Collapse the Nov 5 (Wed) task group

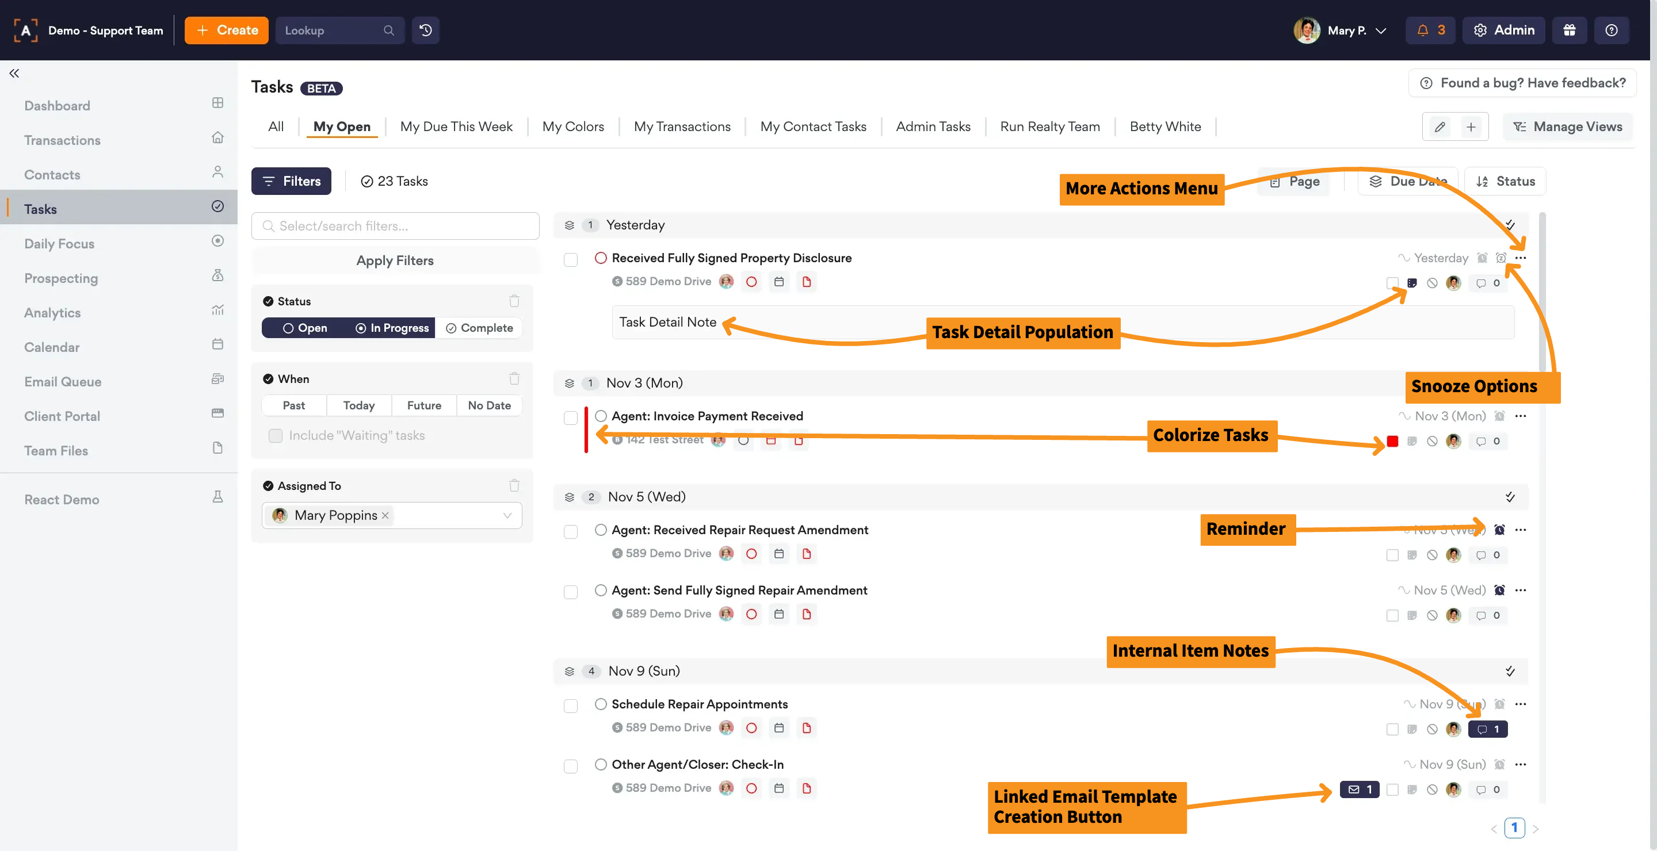(x=569, y=497)
